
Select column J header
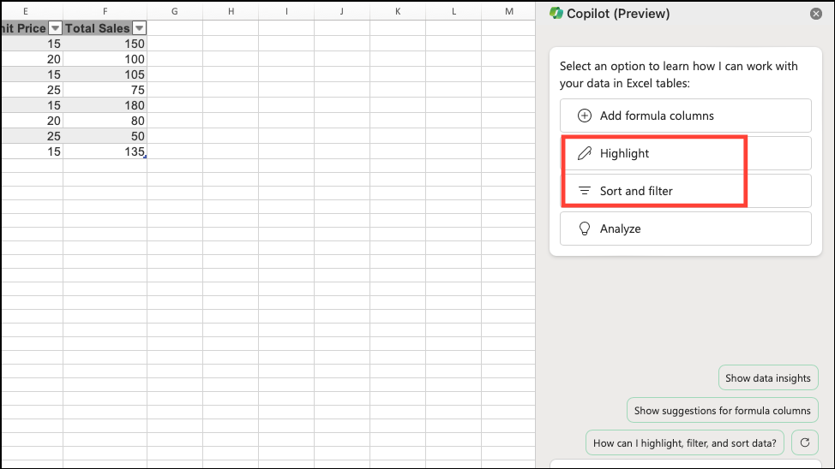pyautogui.click(x=342, y=11)
